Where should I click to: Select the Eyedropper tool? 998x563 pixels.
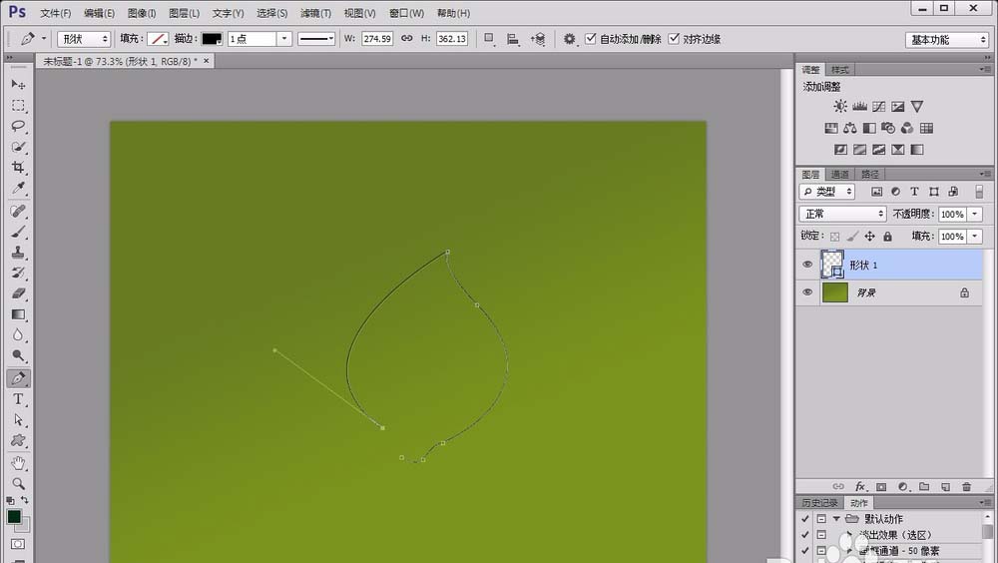[x=18, y=189]
